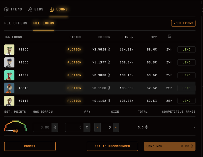Click the clock duration column icon
The width and height of the screenshot is (203, 157).
(x=170, y=37)
